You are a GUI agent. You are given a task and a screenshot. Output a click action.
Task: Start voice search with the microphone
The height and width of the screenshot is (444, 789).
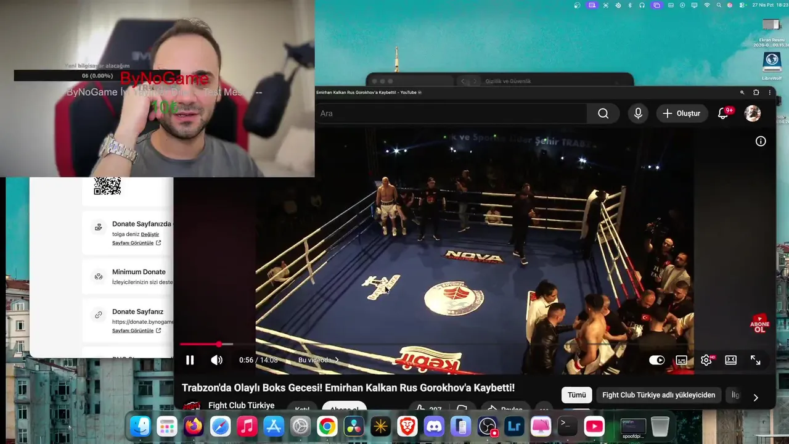(638, 113)
